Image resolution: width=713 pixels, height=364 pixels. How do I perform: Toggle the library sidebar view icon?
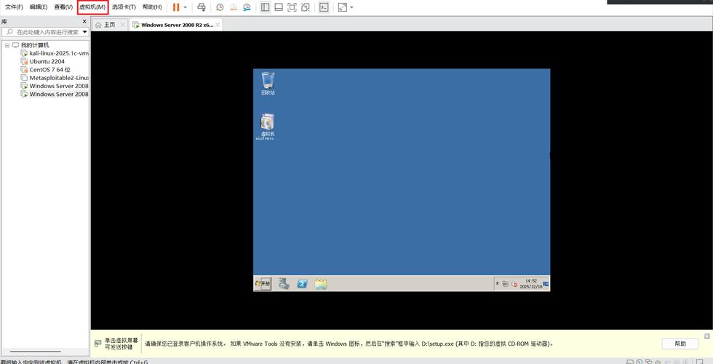[265, 7]
